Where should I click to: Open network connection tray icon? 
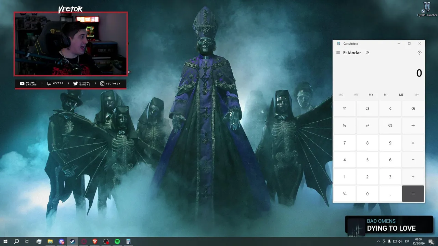click(x=395, y=242)
